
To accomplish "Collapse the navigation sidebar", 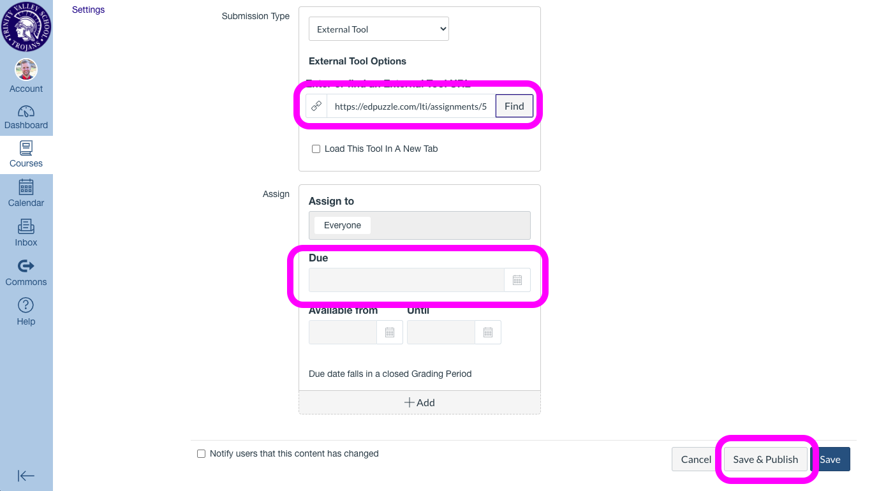I will pyautogui.click(x=26, y=476).
